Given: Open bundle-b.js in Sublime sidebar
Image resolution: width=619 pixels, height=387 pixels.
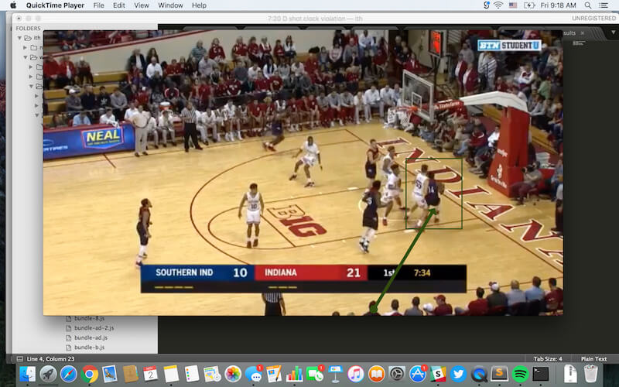Looking at the screenshot, I should [x=89, y=347].
